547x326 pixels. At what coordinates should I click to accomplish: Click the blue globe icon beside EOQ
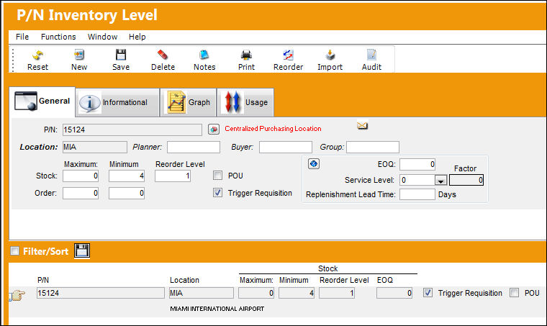pos(314,163)
